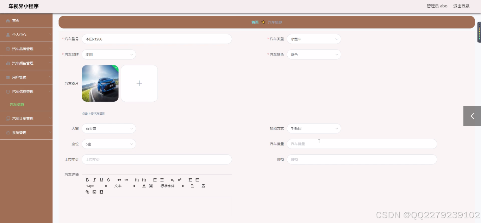Insert a video using the film icon
Image resolution: width=481 pixels, height=223 pixels.
101,192
